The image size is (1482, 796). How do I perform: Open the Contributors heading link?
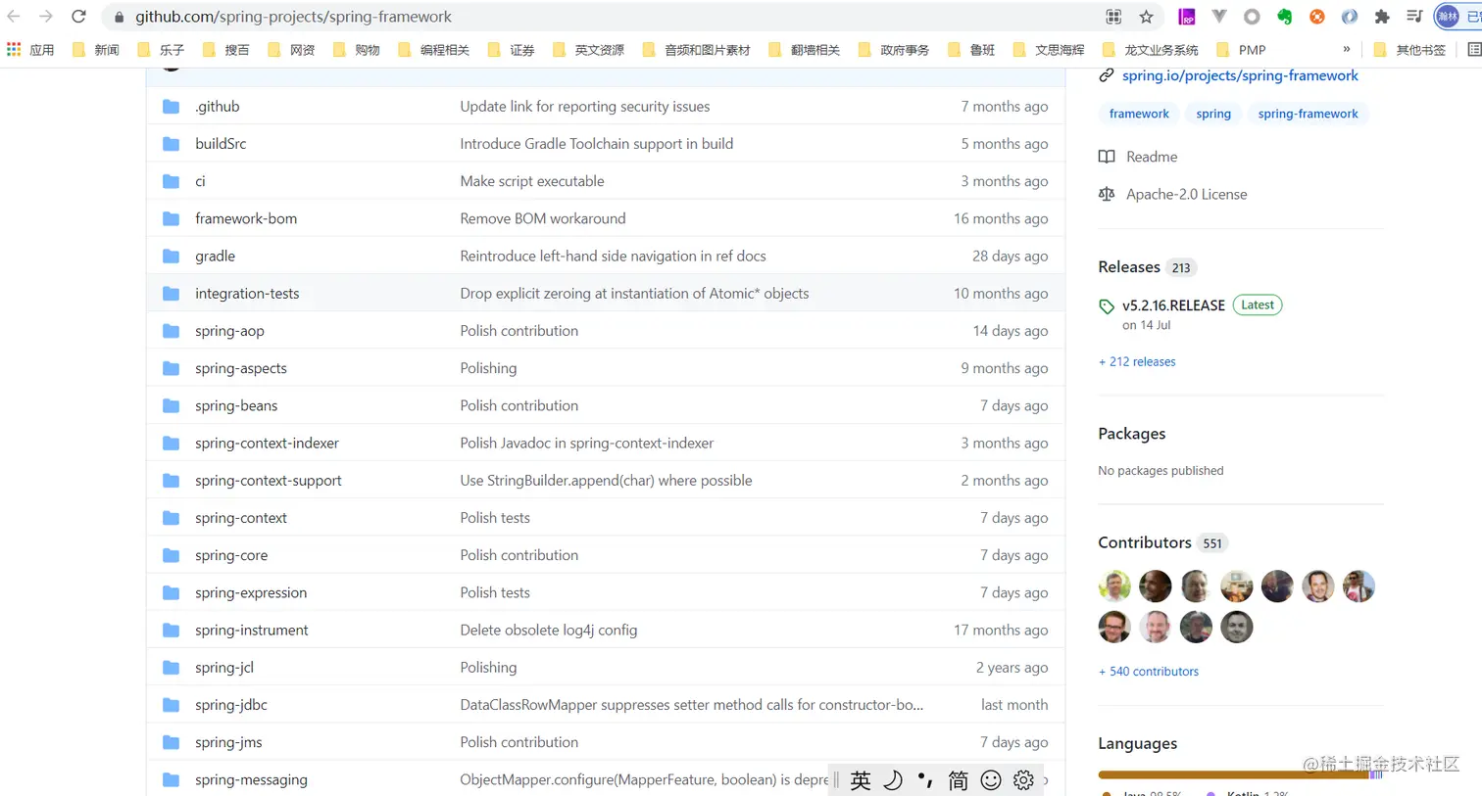click(x=1145, y=542)
